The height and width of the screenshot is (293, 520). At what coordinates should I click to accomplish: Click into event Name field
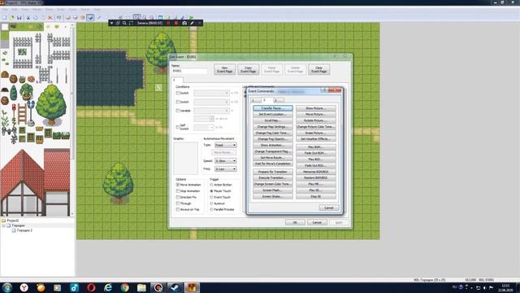point(189,71)
